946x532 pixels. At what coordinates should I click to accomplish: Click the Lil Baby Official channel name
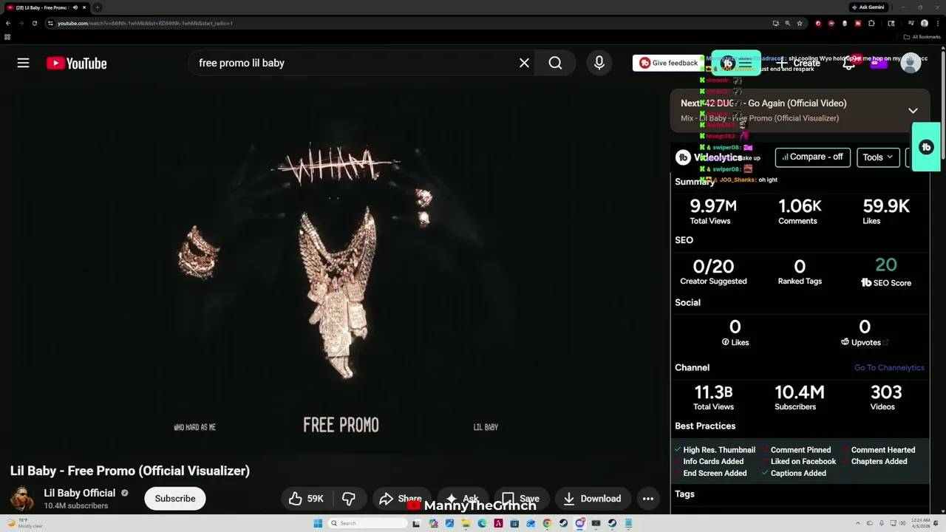click(x=80, y=493)
